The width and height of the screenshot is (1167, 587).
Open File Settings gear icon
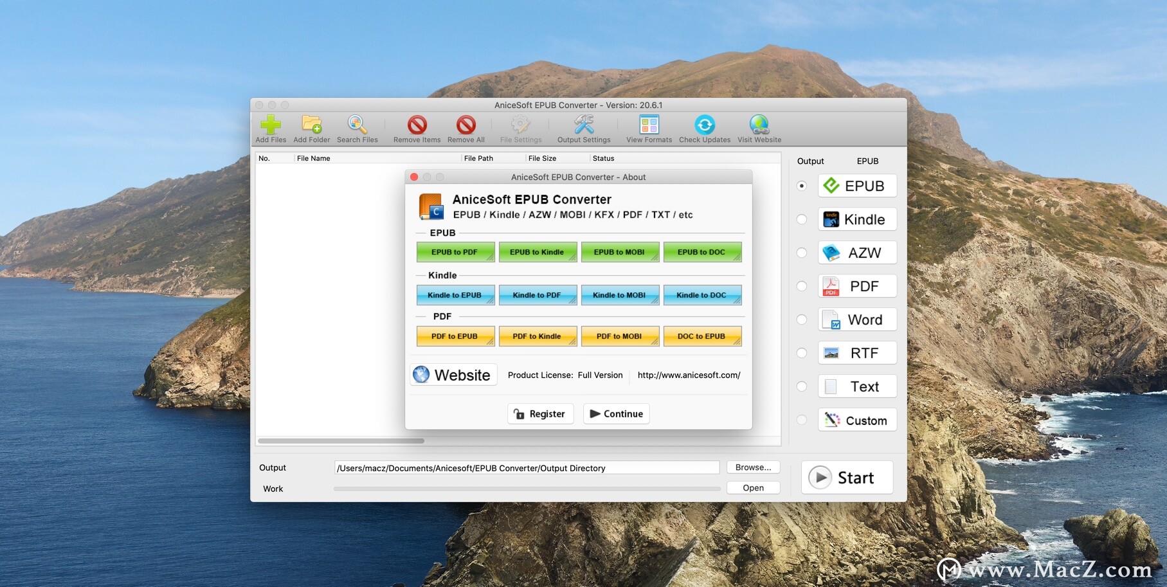[521, 124]
